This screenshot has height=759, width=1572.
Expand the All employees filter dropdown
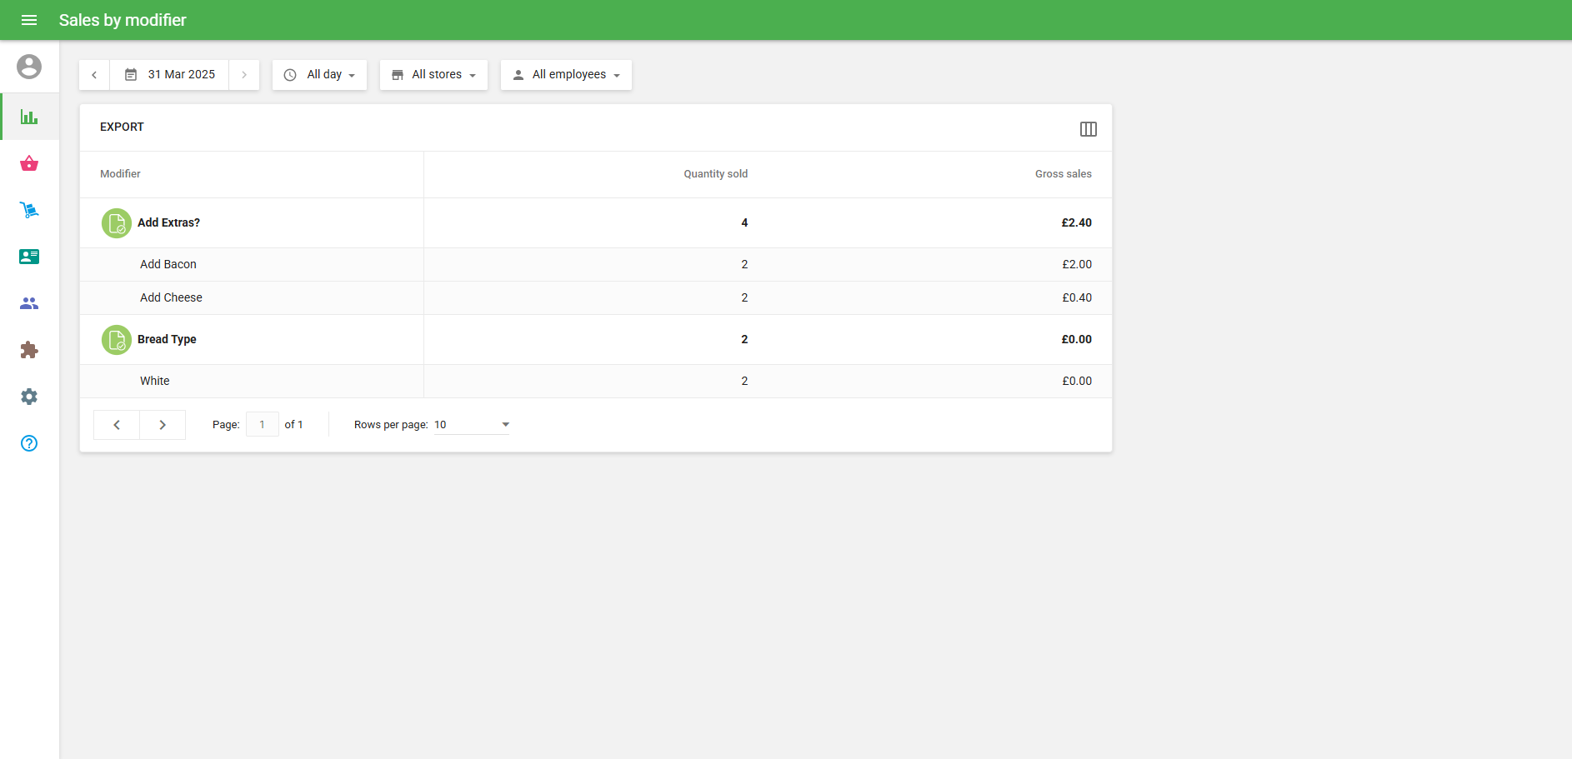(566, 75)
